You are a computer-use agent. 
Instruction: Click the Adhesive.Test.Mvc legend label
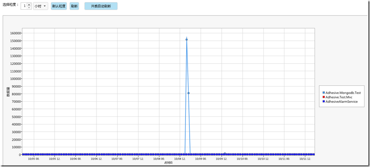tap(339, 97)
